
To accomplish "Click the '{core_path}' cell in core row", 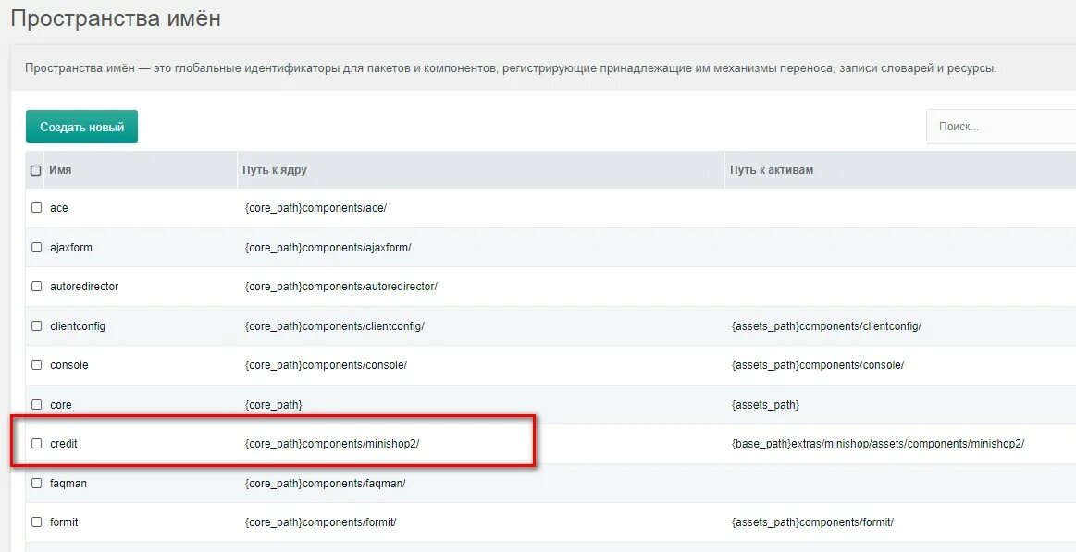I will point(273,405).
